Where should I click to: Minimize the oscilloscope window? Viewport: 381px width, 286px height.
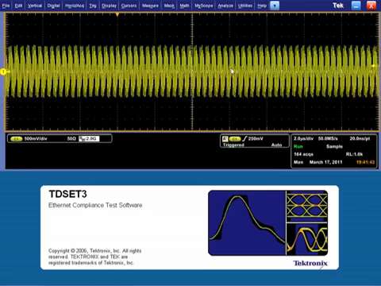[x=356, y=6]
